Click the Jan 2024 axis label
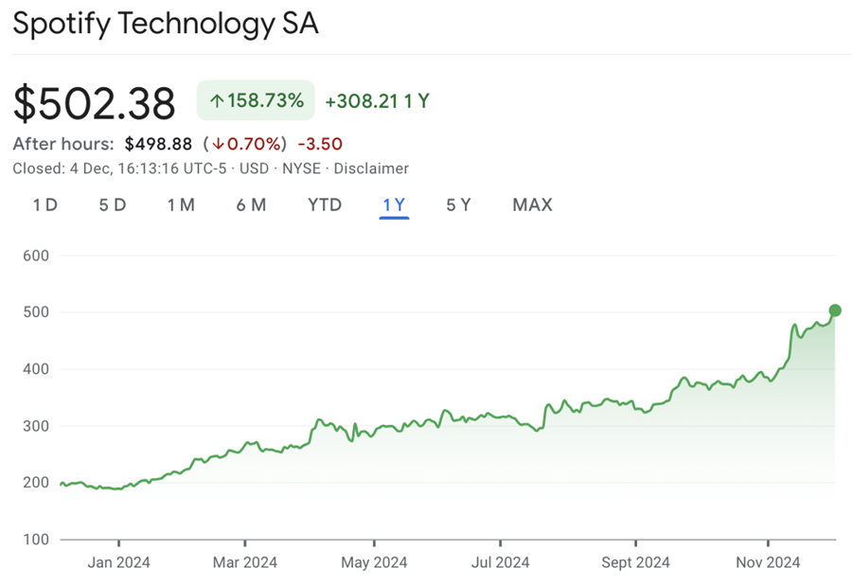The height and width of the screenshot is (585, 852). point(118,562)
